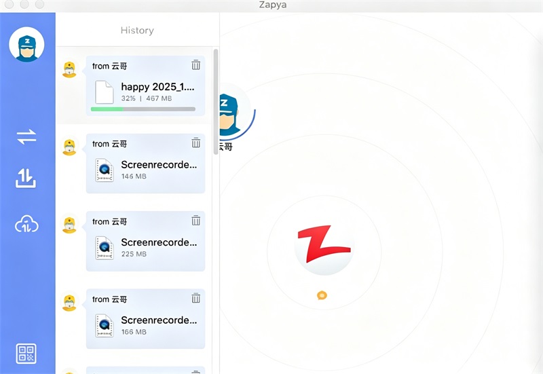Click the transfer progress bar of happy 2025_1

143,109
